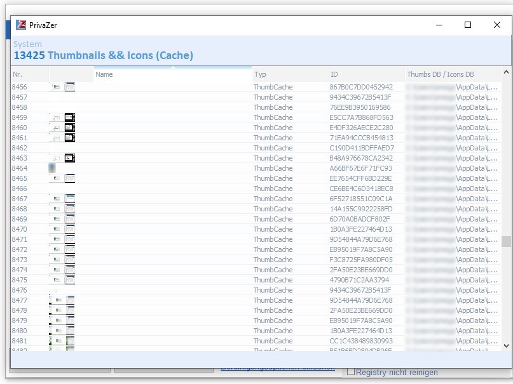This screenshot has height=384, width=513.
Task: Select row number 8458
Action: [x=20, y=107]
